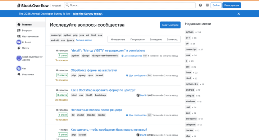Click the Метки tag icon

coord(19,48)
